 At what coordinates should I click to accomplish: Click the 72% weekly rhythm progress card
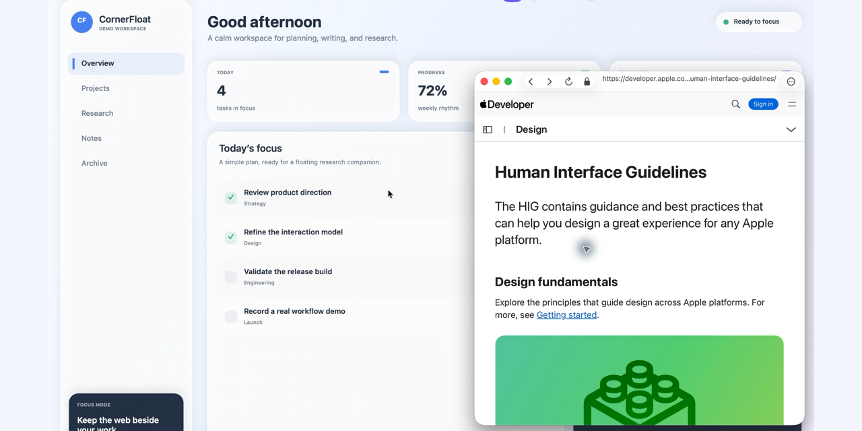pyautogui.click(x=441, y=91)
